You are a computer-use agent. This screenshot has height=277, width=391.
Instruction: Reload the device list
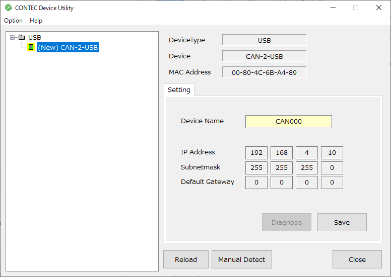186,259
